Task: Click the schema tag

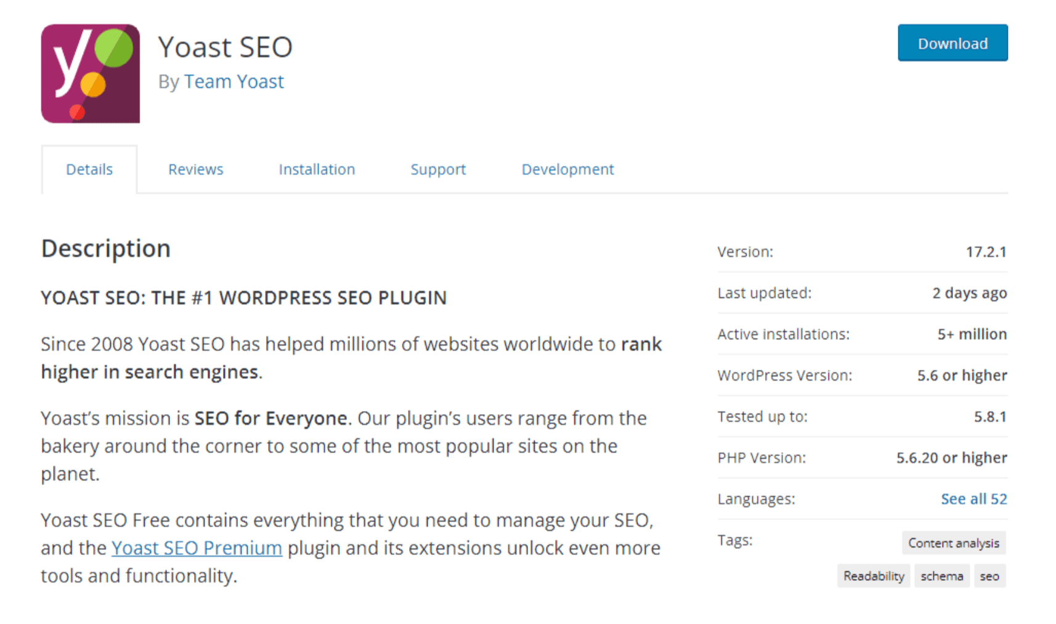Action: [x=941, y=576]
